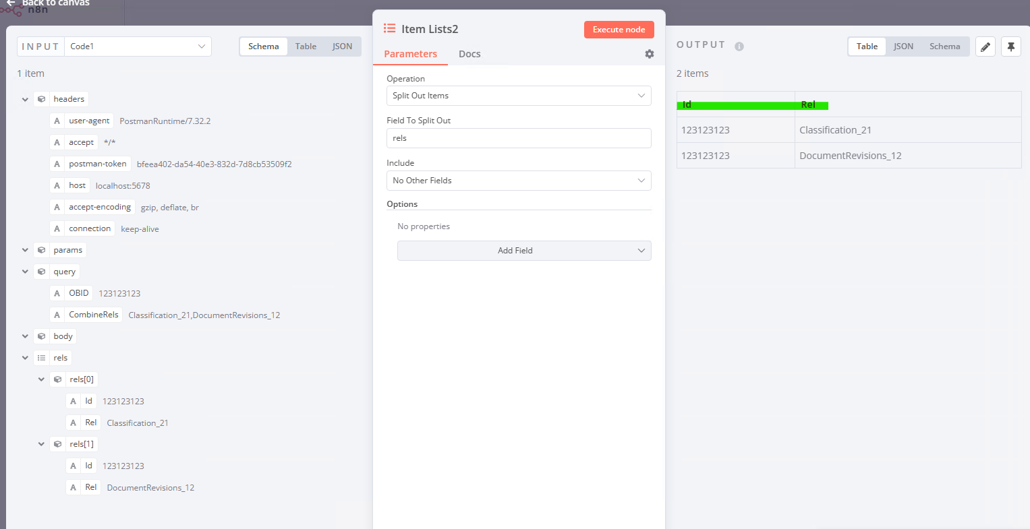This screenshot has height=529, width=1030.
Task: Click string type icon beside postman-token
Action: [57, 164]
